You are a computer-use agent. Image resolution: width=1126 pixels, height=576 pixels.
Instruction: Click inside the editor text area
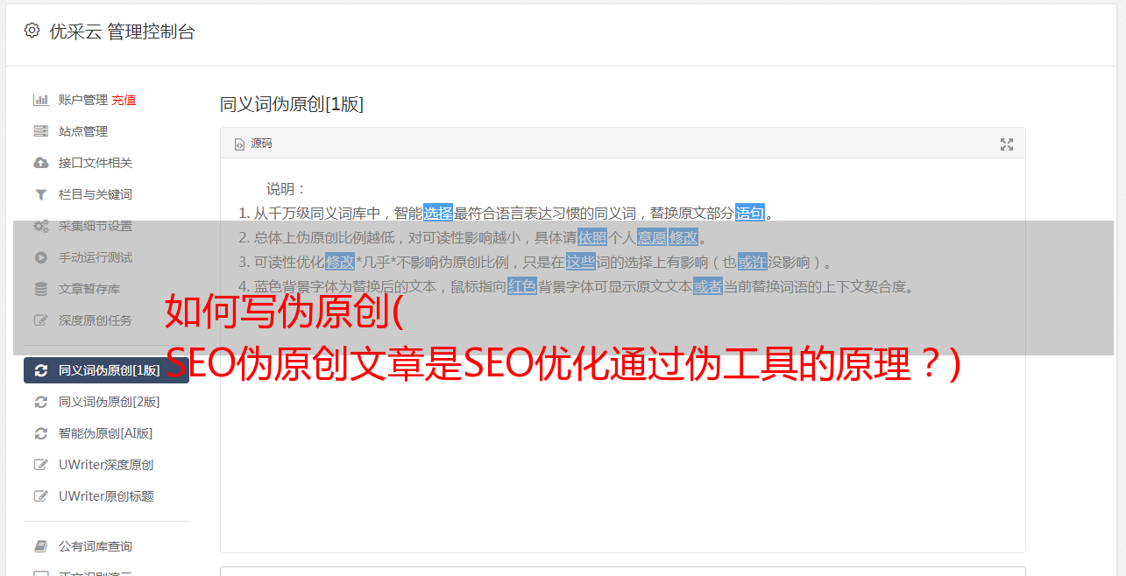[622, 420]
